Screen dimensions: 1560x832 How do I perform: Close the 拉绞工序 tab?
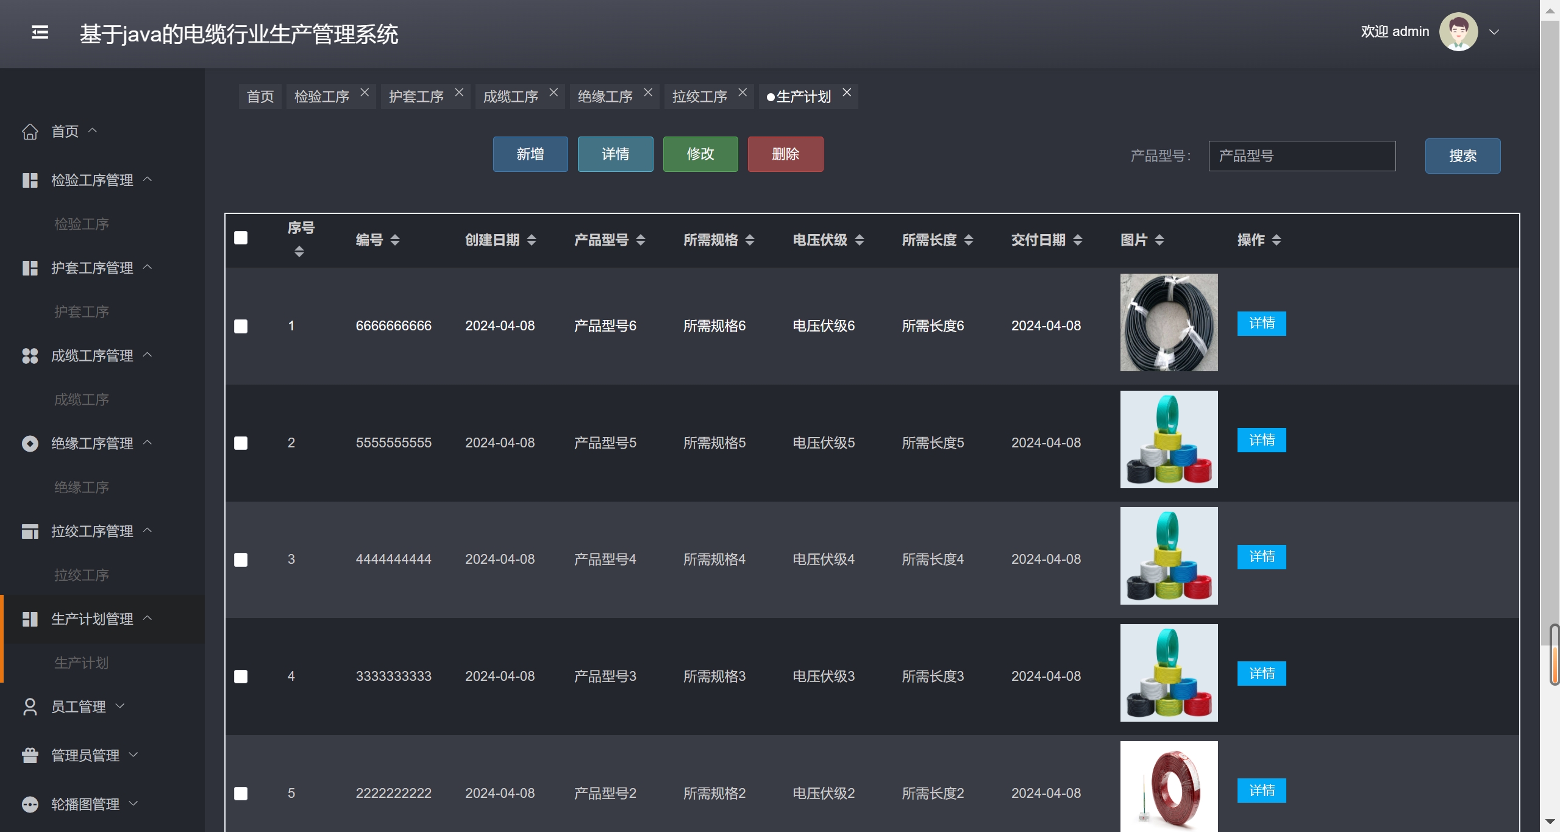743,92
